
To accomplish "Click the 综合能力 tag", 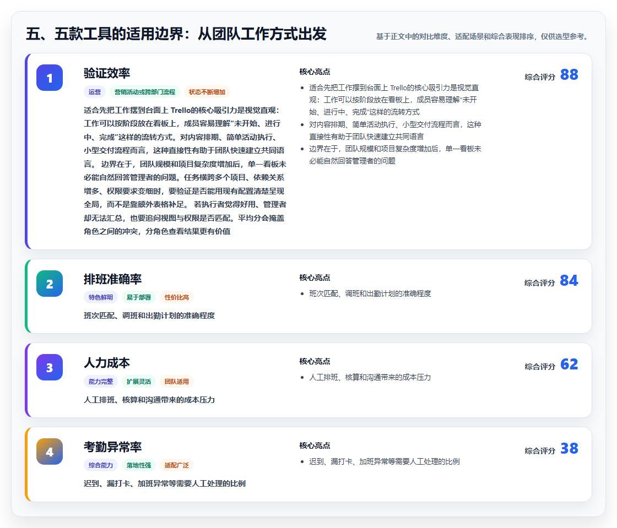I will [x=101, y=465].
